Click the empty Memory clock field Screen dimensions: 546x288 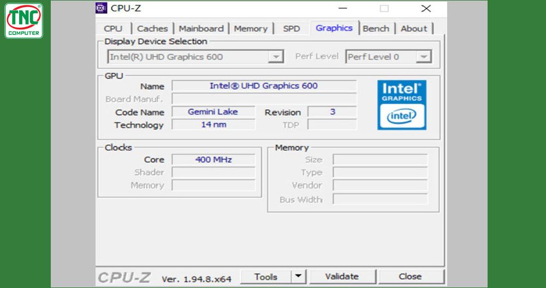[213, 185]
